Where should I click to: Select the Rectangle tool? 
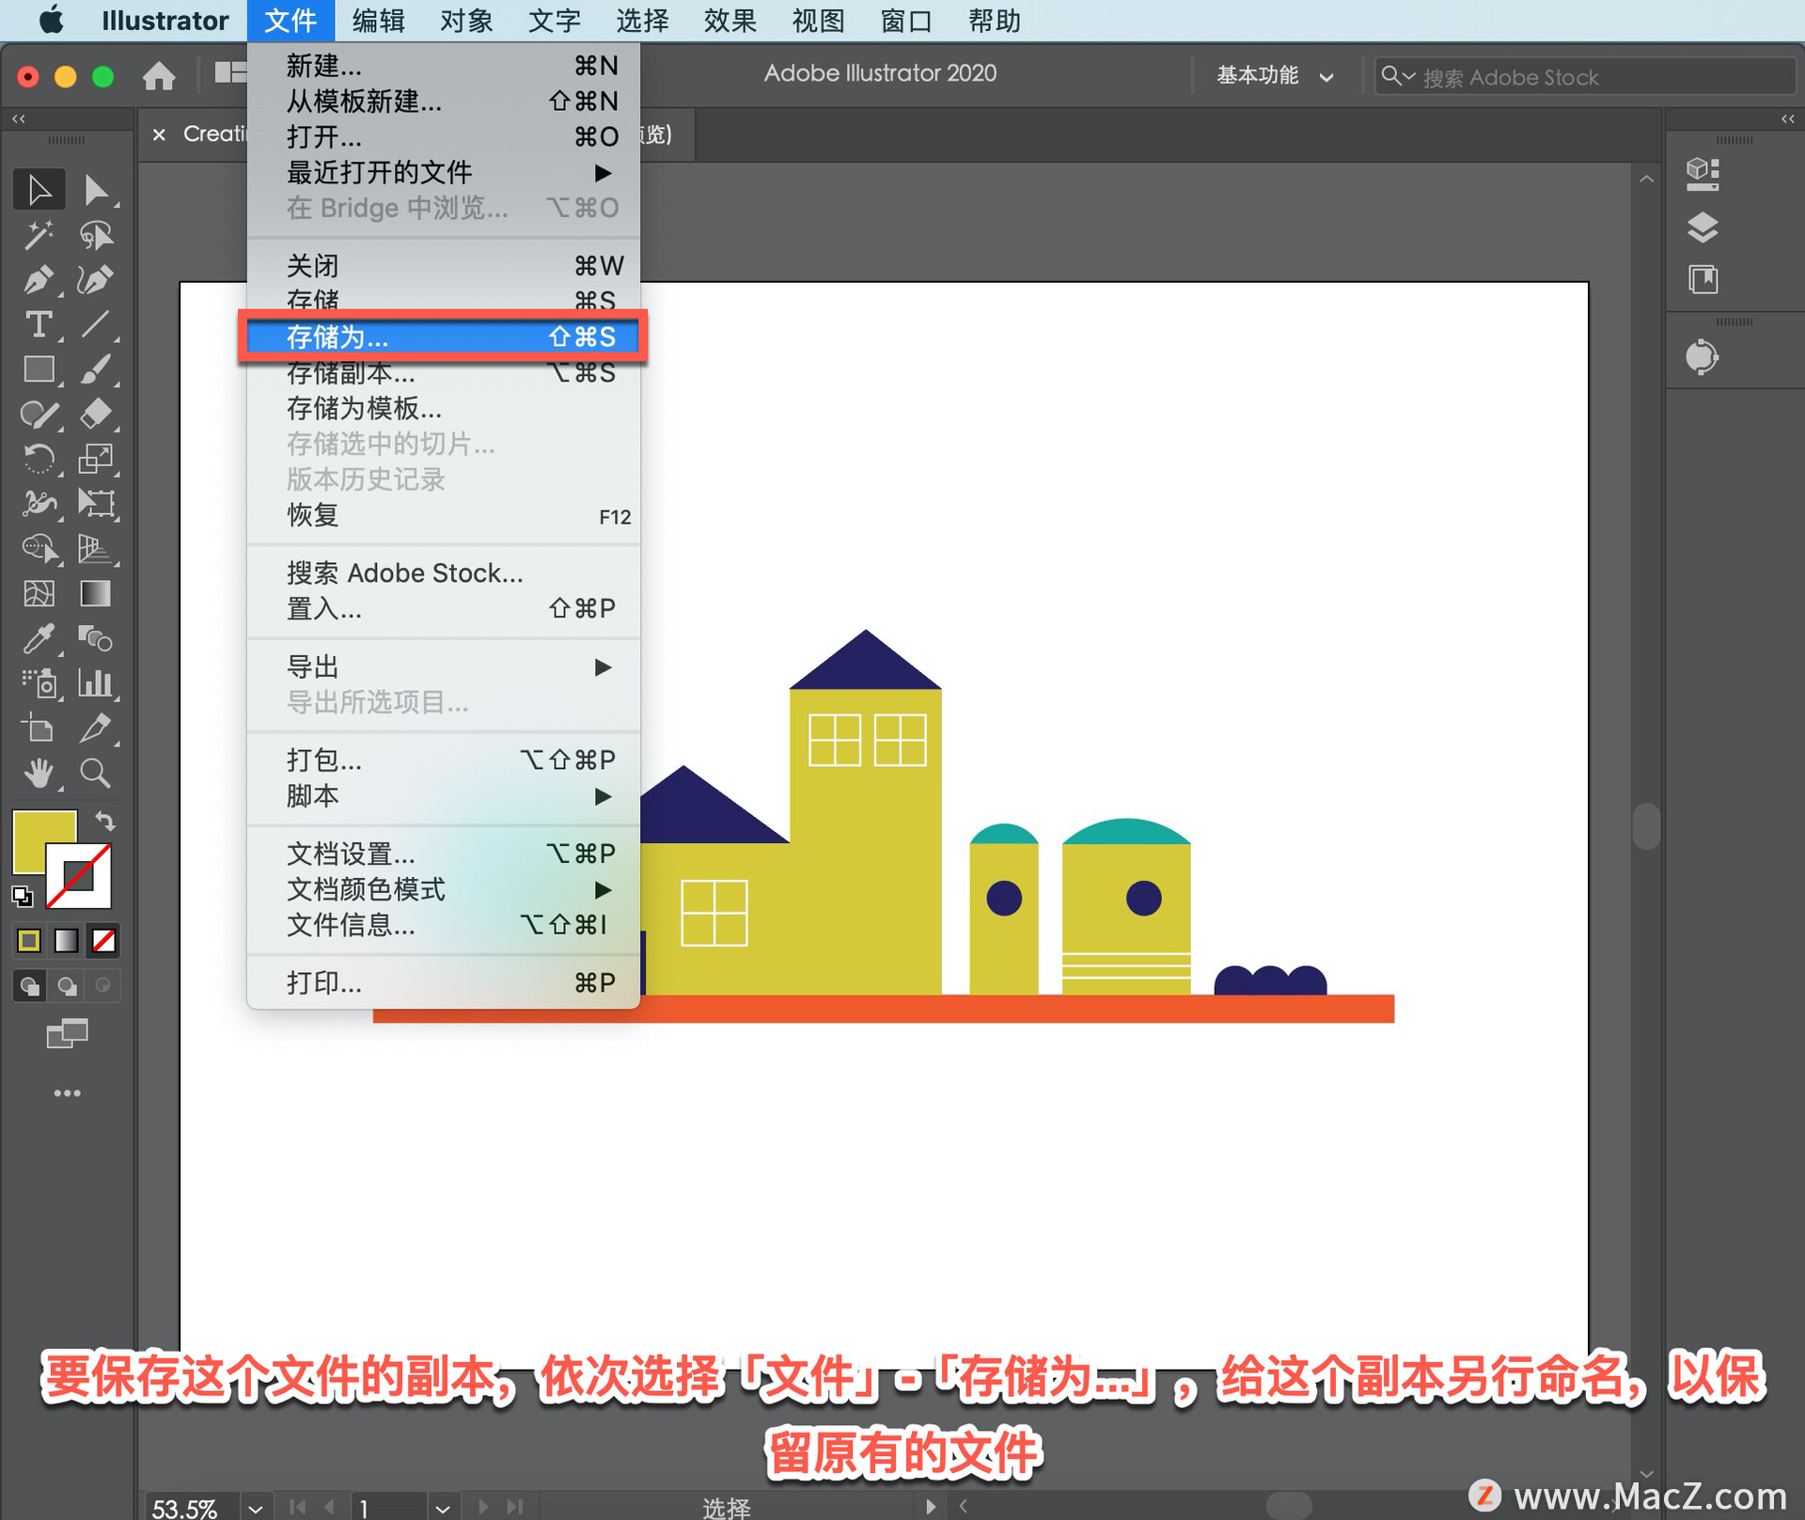[39, 369]
